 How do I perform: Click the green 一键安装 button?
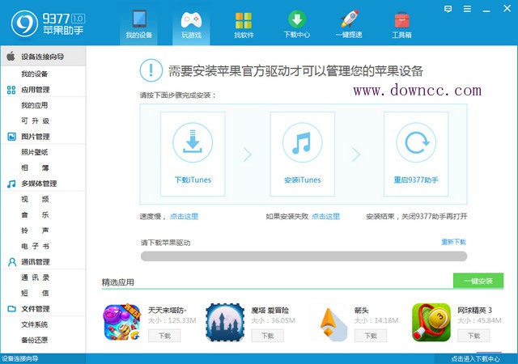[478, 281]
